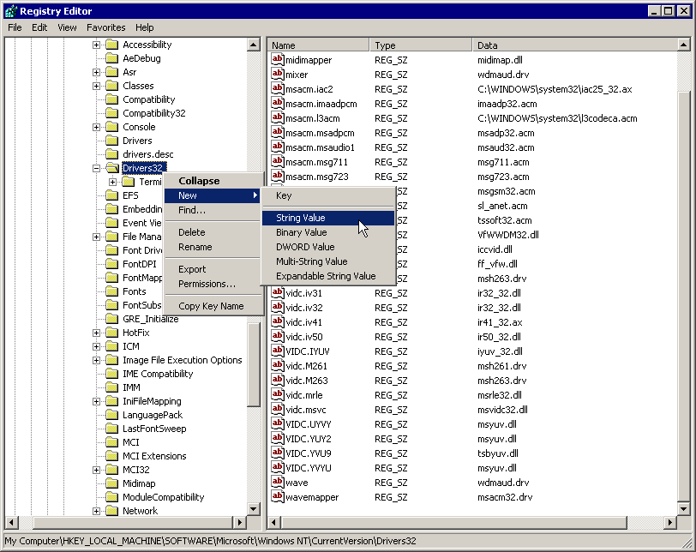Image resolution: width=696 pixels, height=552 pixels.
Task: Click the LastFontSweep folder icon
Action: click(x=111, y=429)
